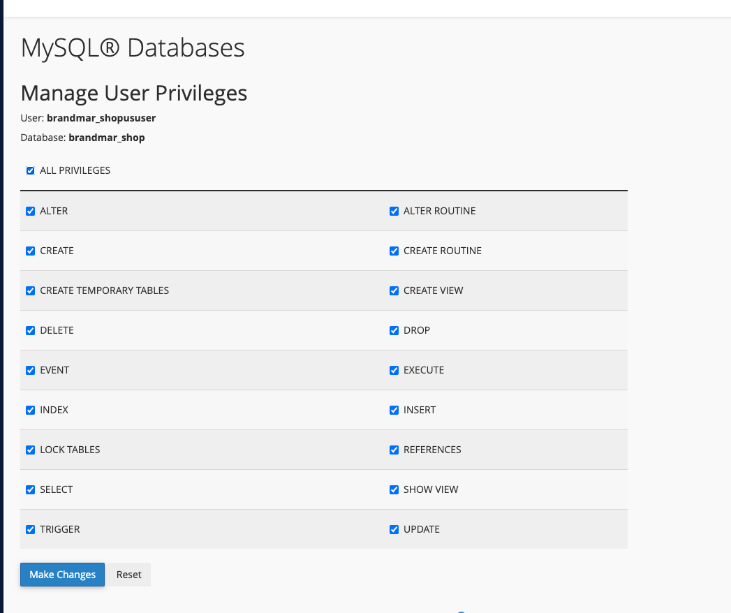Disable the CREATE ROUTINE privilege
This screenshot has width=731, height=613.
pyautogui.click(x=394, y=251)
